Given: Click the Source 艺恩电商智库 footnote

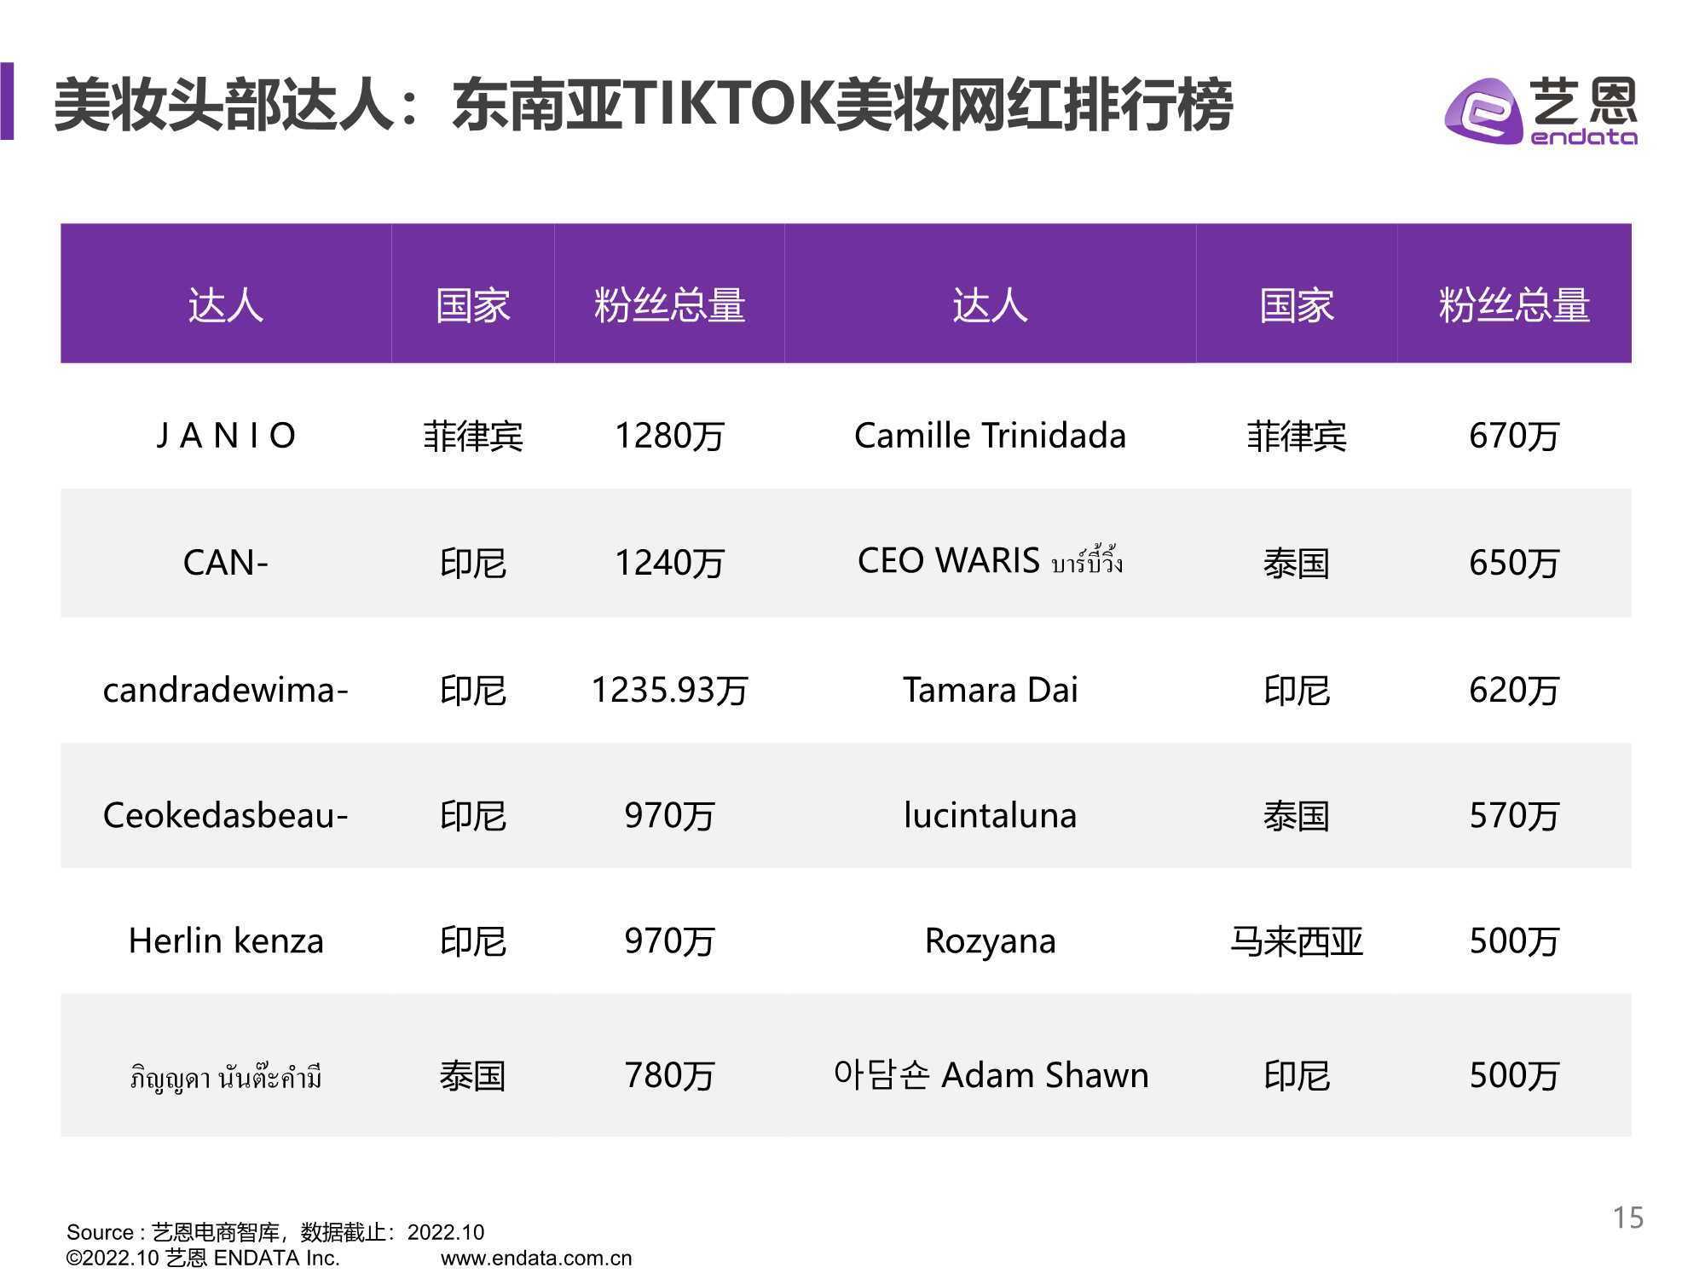Looking at the screenshot, I should (275, 1232).
